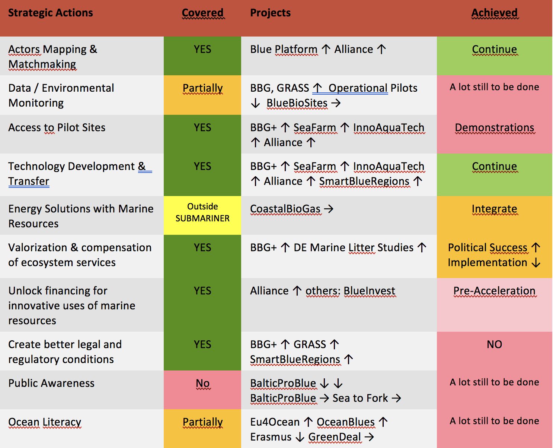Click the Projects column header

tap(270, 13)
